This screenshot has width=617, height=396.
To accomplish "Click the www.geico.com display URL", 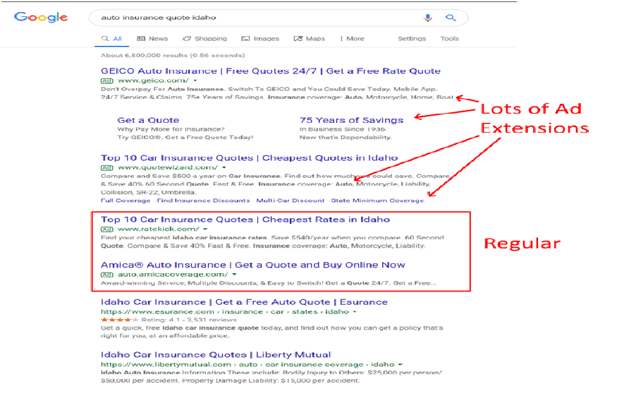I will [x=153, y=80].
